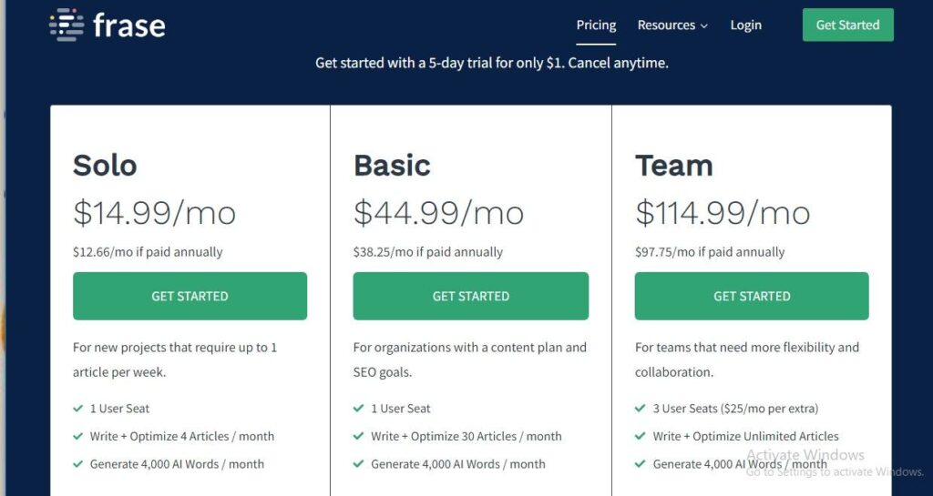Click the frase brand name text
Viewport: 933px width, 496px height.
(x=128, y=25)
